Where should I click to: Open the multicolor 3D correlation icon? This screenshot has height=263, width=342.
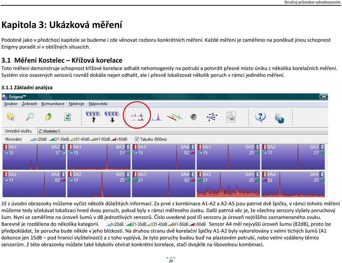(x=175, y=117)
